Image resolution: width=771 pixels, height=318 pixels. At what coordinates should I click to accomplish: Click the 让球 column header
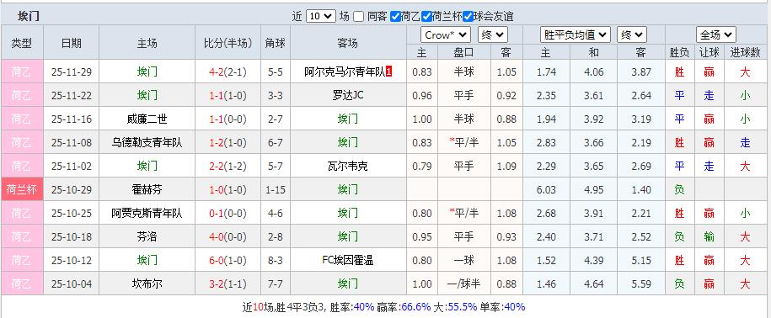[x=709, y=52]
